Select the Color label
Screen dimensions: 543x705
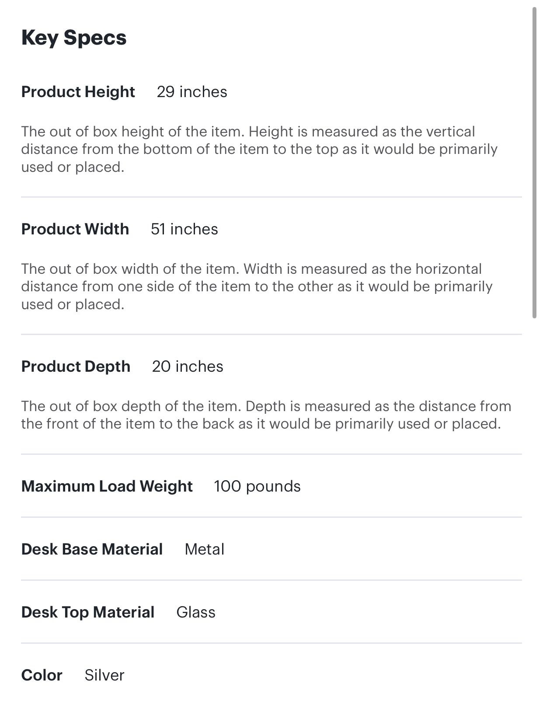[x=42, y=675]
